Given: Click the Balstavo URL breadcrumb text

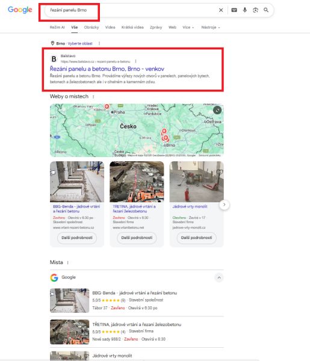Looking at the screenshot, I should pyautogui.click(x=95, y=61).
